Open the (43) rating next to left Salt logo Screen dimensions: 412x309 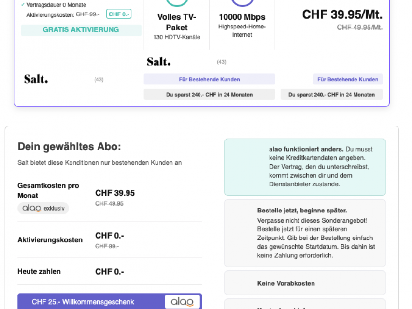coord(99,79)
